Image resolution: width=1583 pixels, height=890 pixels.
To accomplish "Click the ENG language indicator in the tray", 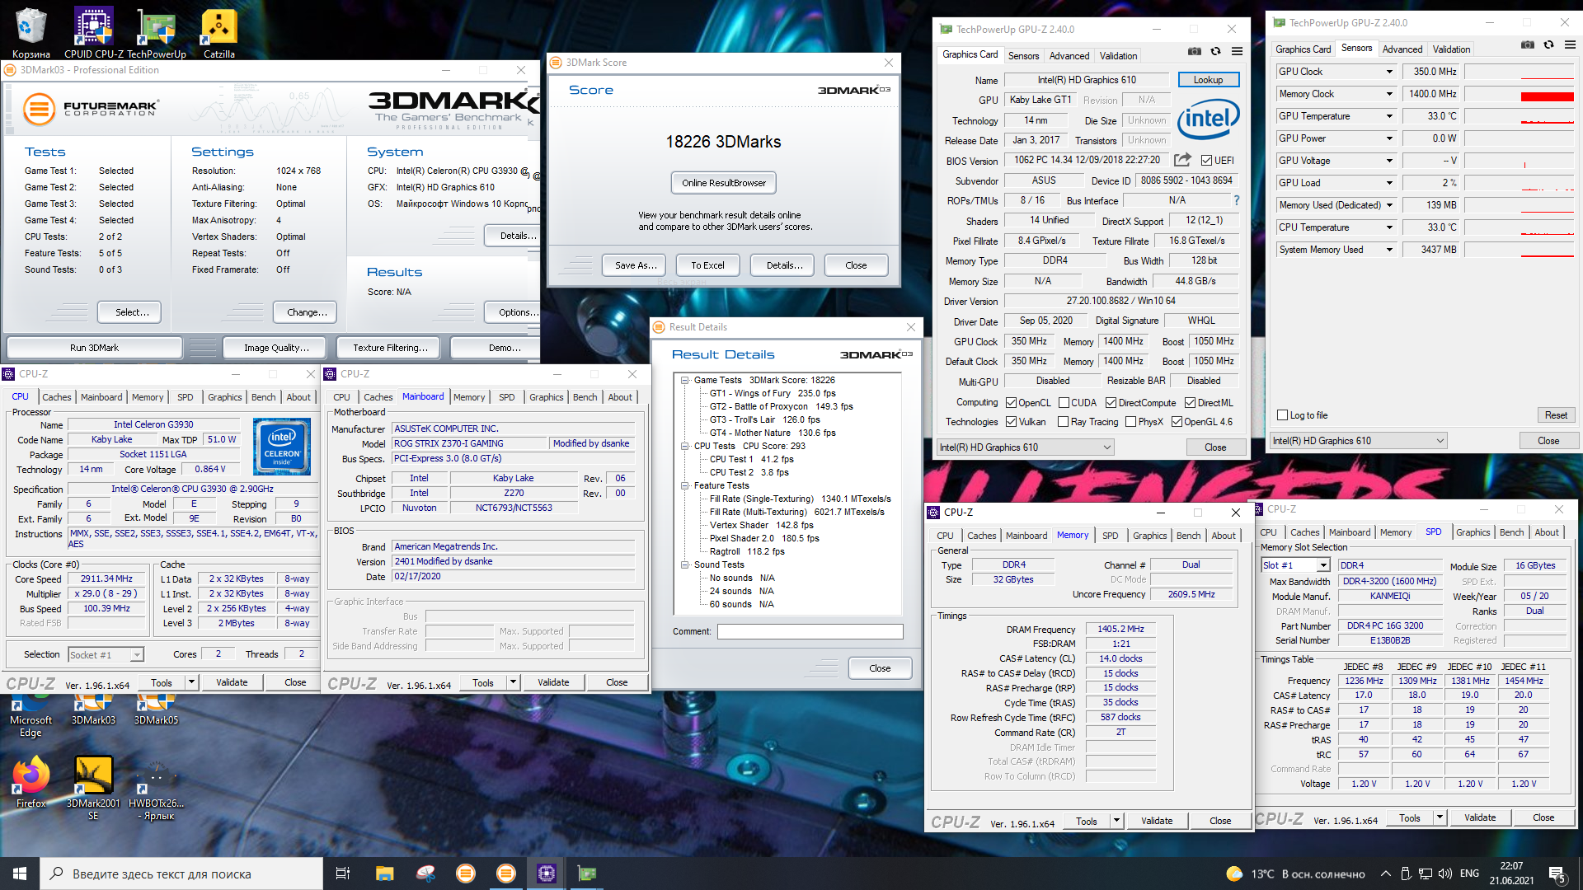I will pos(1469,874).
